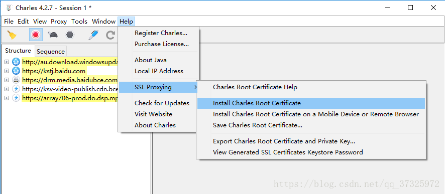Open the File menu
Image resolution: width=445 pixels, height=194 pixels.
pos(9,22)
